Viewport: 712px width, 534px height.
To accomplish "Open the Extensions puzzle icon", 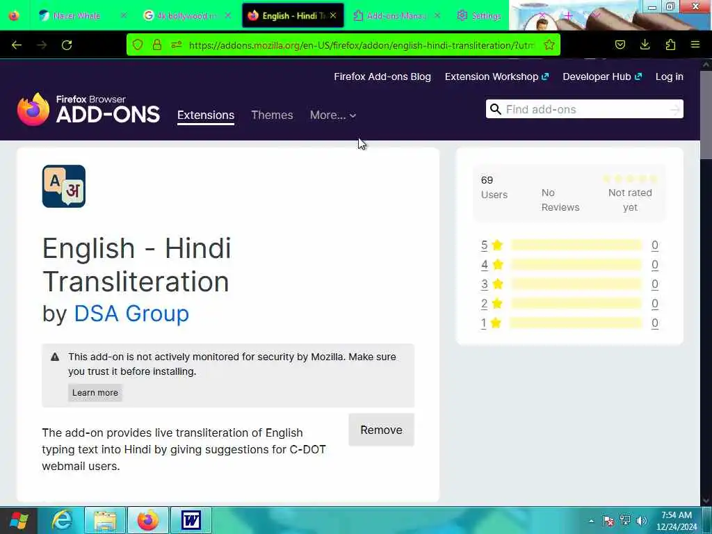I will (x=670, y=44).
